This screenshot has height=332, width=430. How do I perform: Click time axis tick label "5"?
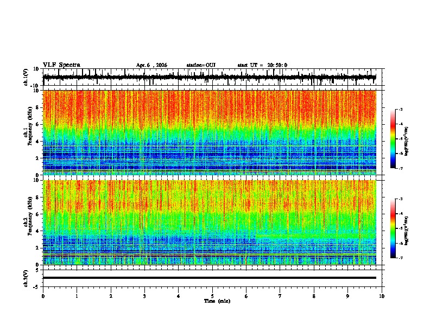click(212, 296)
